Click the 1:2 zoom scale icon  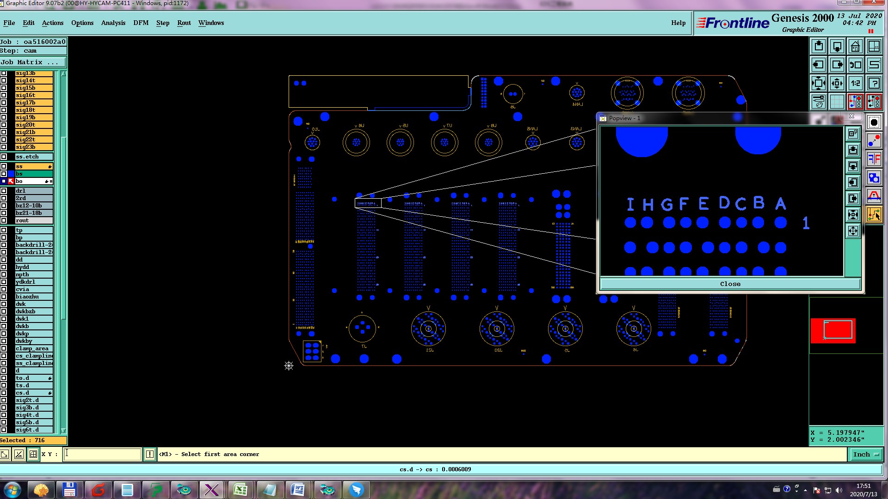tap(855, 83)
